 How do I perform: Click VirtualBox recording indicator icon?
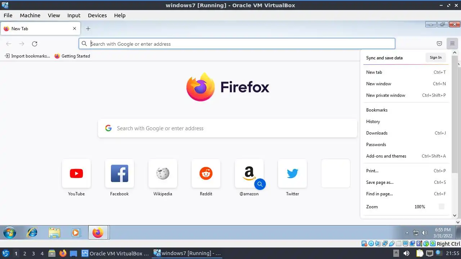412,244
